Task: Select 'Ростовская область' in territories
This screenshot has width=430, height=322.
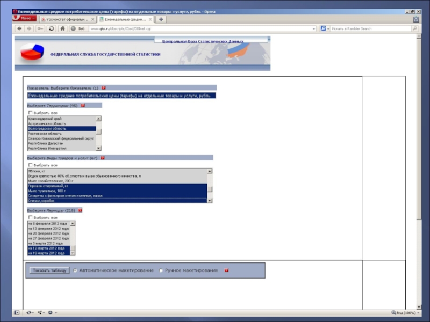Action: (x=62, y=133)
